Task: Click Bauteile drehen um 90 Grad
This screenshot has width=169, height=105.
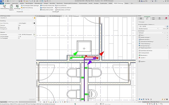Action: (x=62, y=10)
